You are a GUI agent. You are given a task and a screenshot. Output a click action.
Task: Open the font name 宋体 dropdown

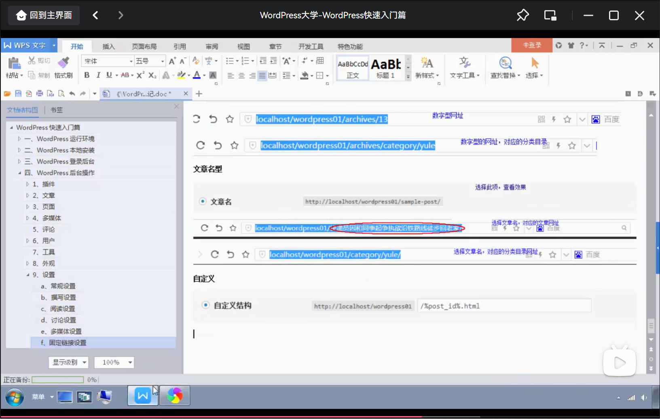(x=131, y=61)
